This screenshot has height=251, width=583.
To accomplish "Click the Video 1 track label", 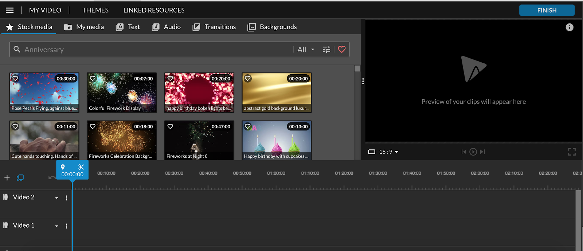I will pos(24,225).
